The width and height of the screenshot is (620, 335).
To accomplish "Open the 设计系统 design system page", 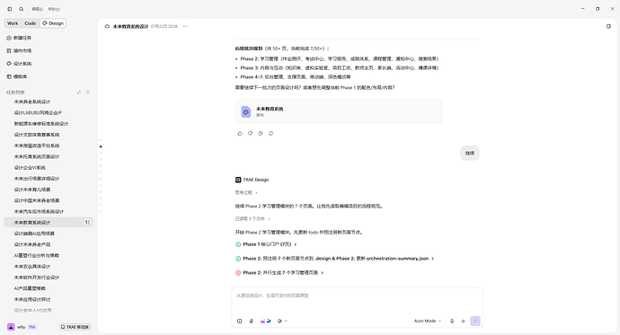I will pyautogui.click(x=19, y=64).
